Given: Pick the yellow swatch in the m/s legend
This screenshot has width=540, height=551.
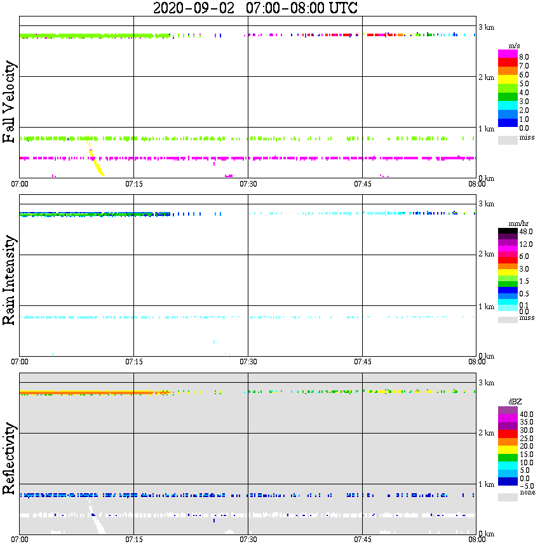Looking at the screenshot, I should 508,80.
